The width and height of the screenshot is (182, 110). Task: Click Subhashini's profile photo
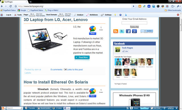click(x=118, y=62)
